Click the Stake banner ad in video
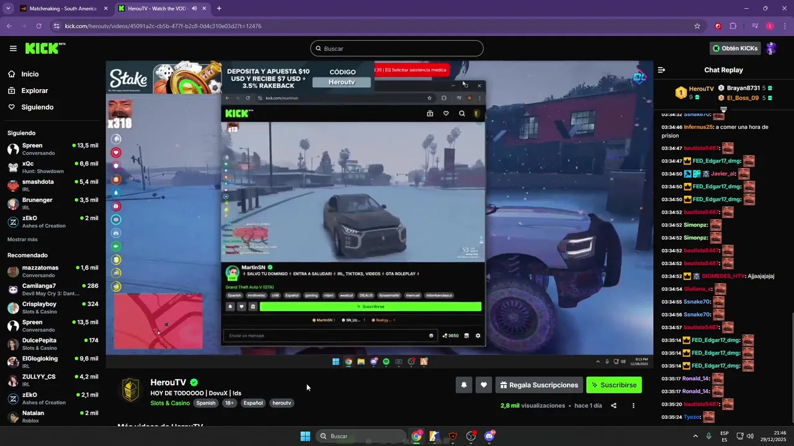 coord(241,77)
